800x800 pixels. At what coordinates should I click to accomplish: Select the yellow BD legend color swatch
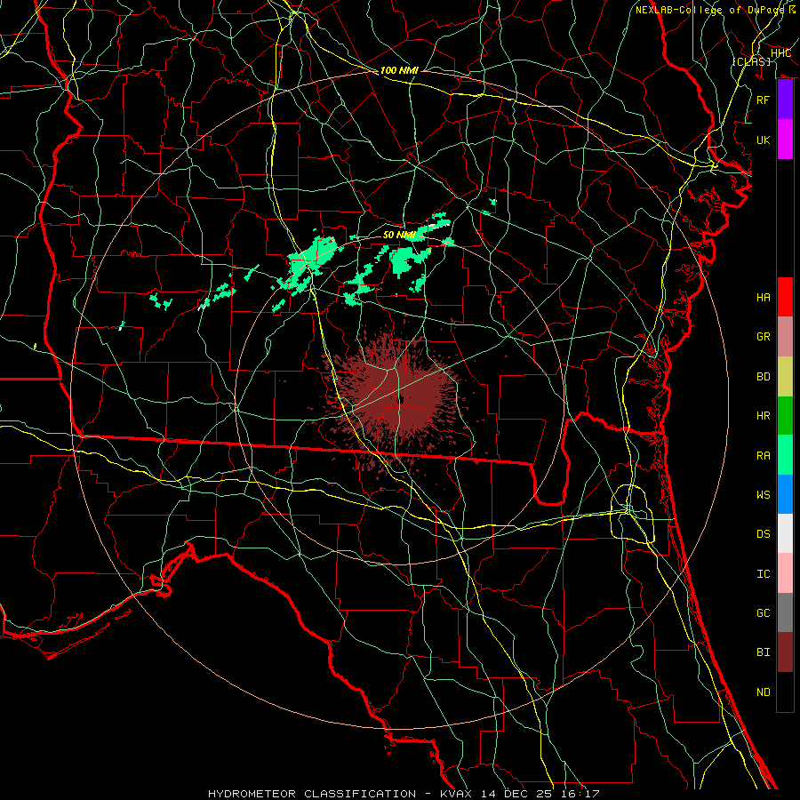[785, 377]
